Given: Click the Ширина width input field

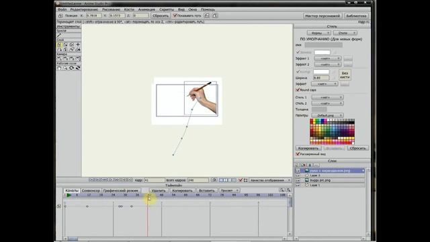Looking at the screenshot, I should [321, 78].
